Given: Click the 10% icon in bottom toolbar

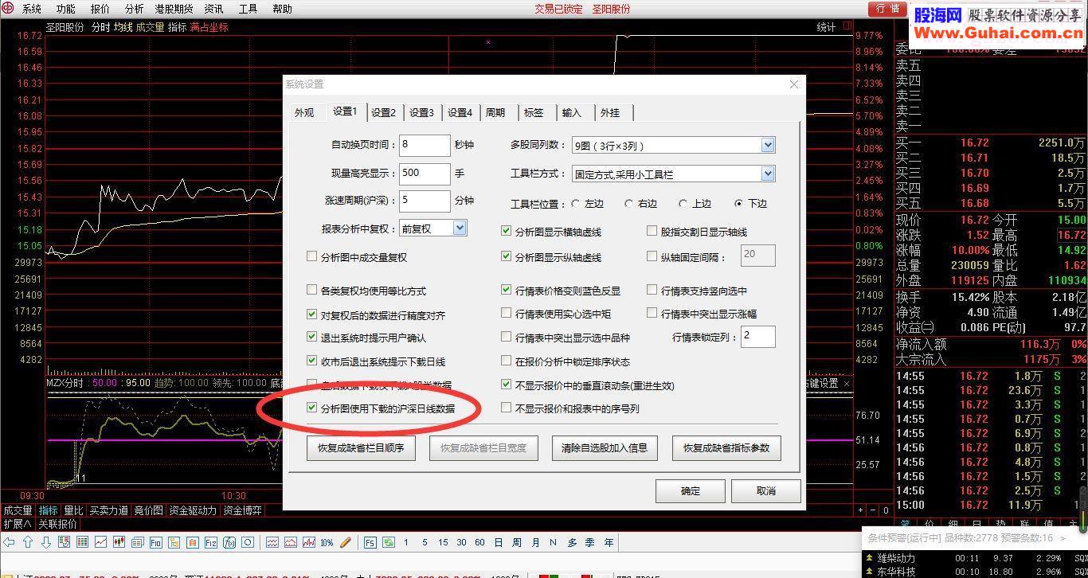Looking at the screenshot, I should (327, 542).
